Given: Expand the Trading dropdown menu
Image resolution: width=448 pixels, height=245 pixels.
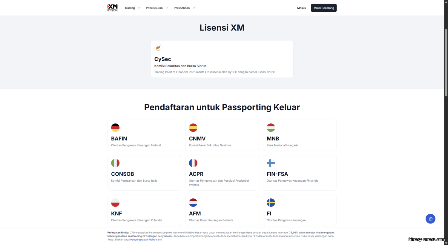Looking at the screenshot, I should pos(132,8).
